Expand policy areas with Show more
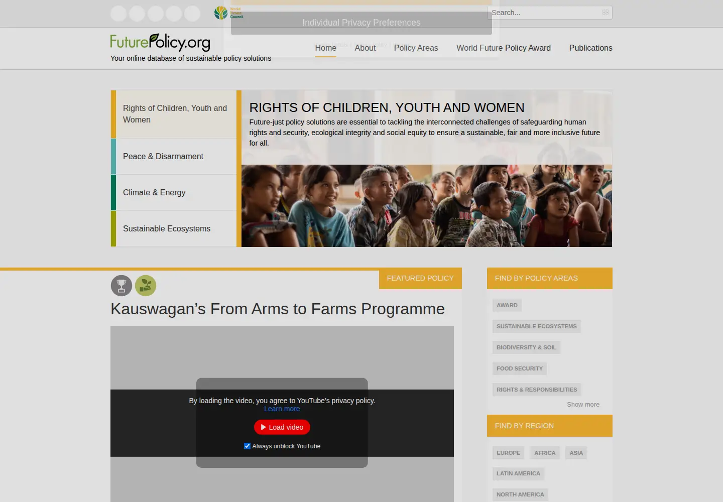Screen dimensions: 723x502 pyautogui.click(x=583, y=405)
